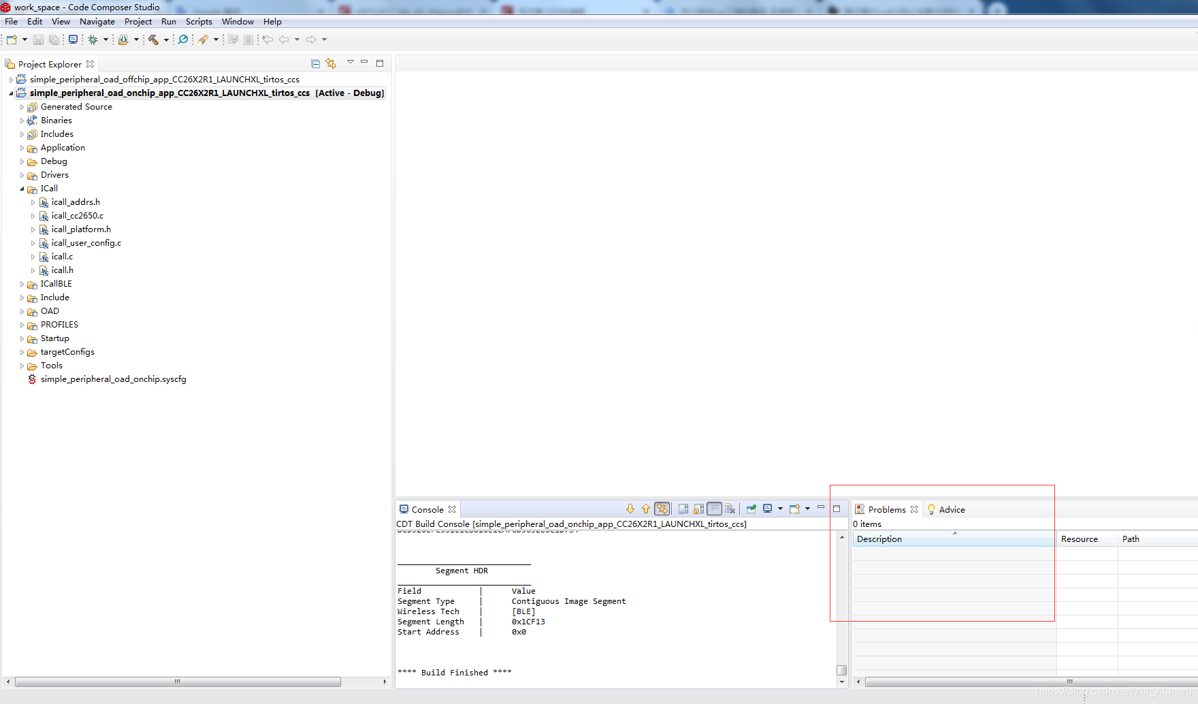Open the File menu
Screen dimensions: 1198x704
coord(11,22)
